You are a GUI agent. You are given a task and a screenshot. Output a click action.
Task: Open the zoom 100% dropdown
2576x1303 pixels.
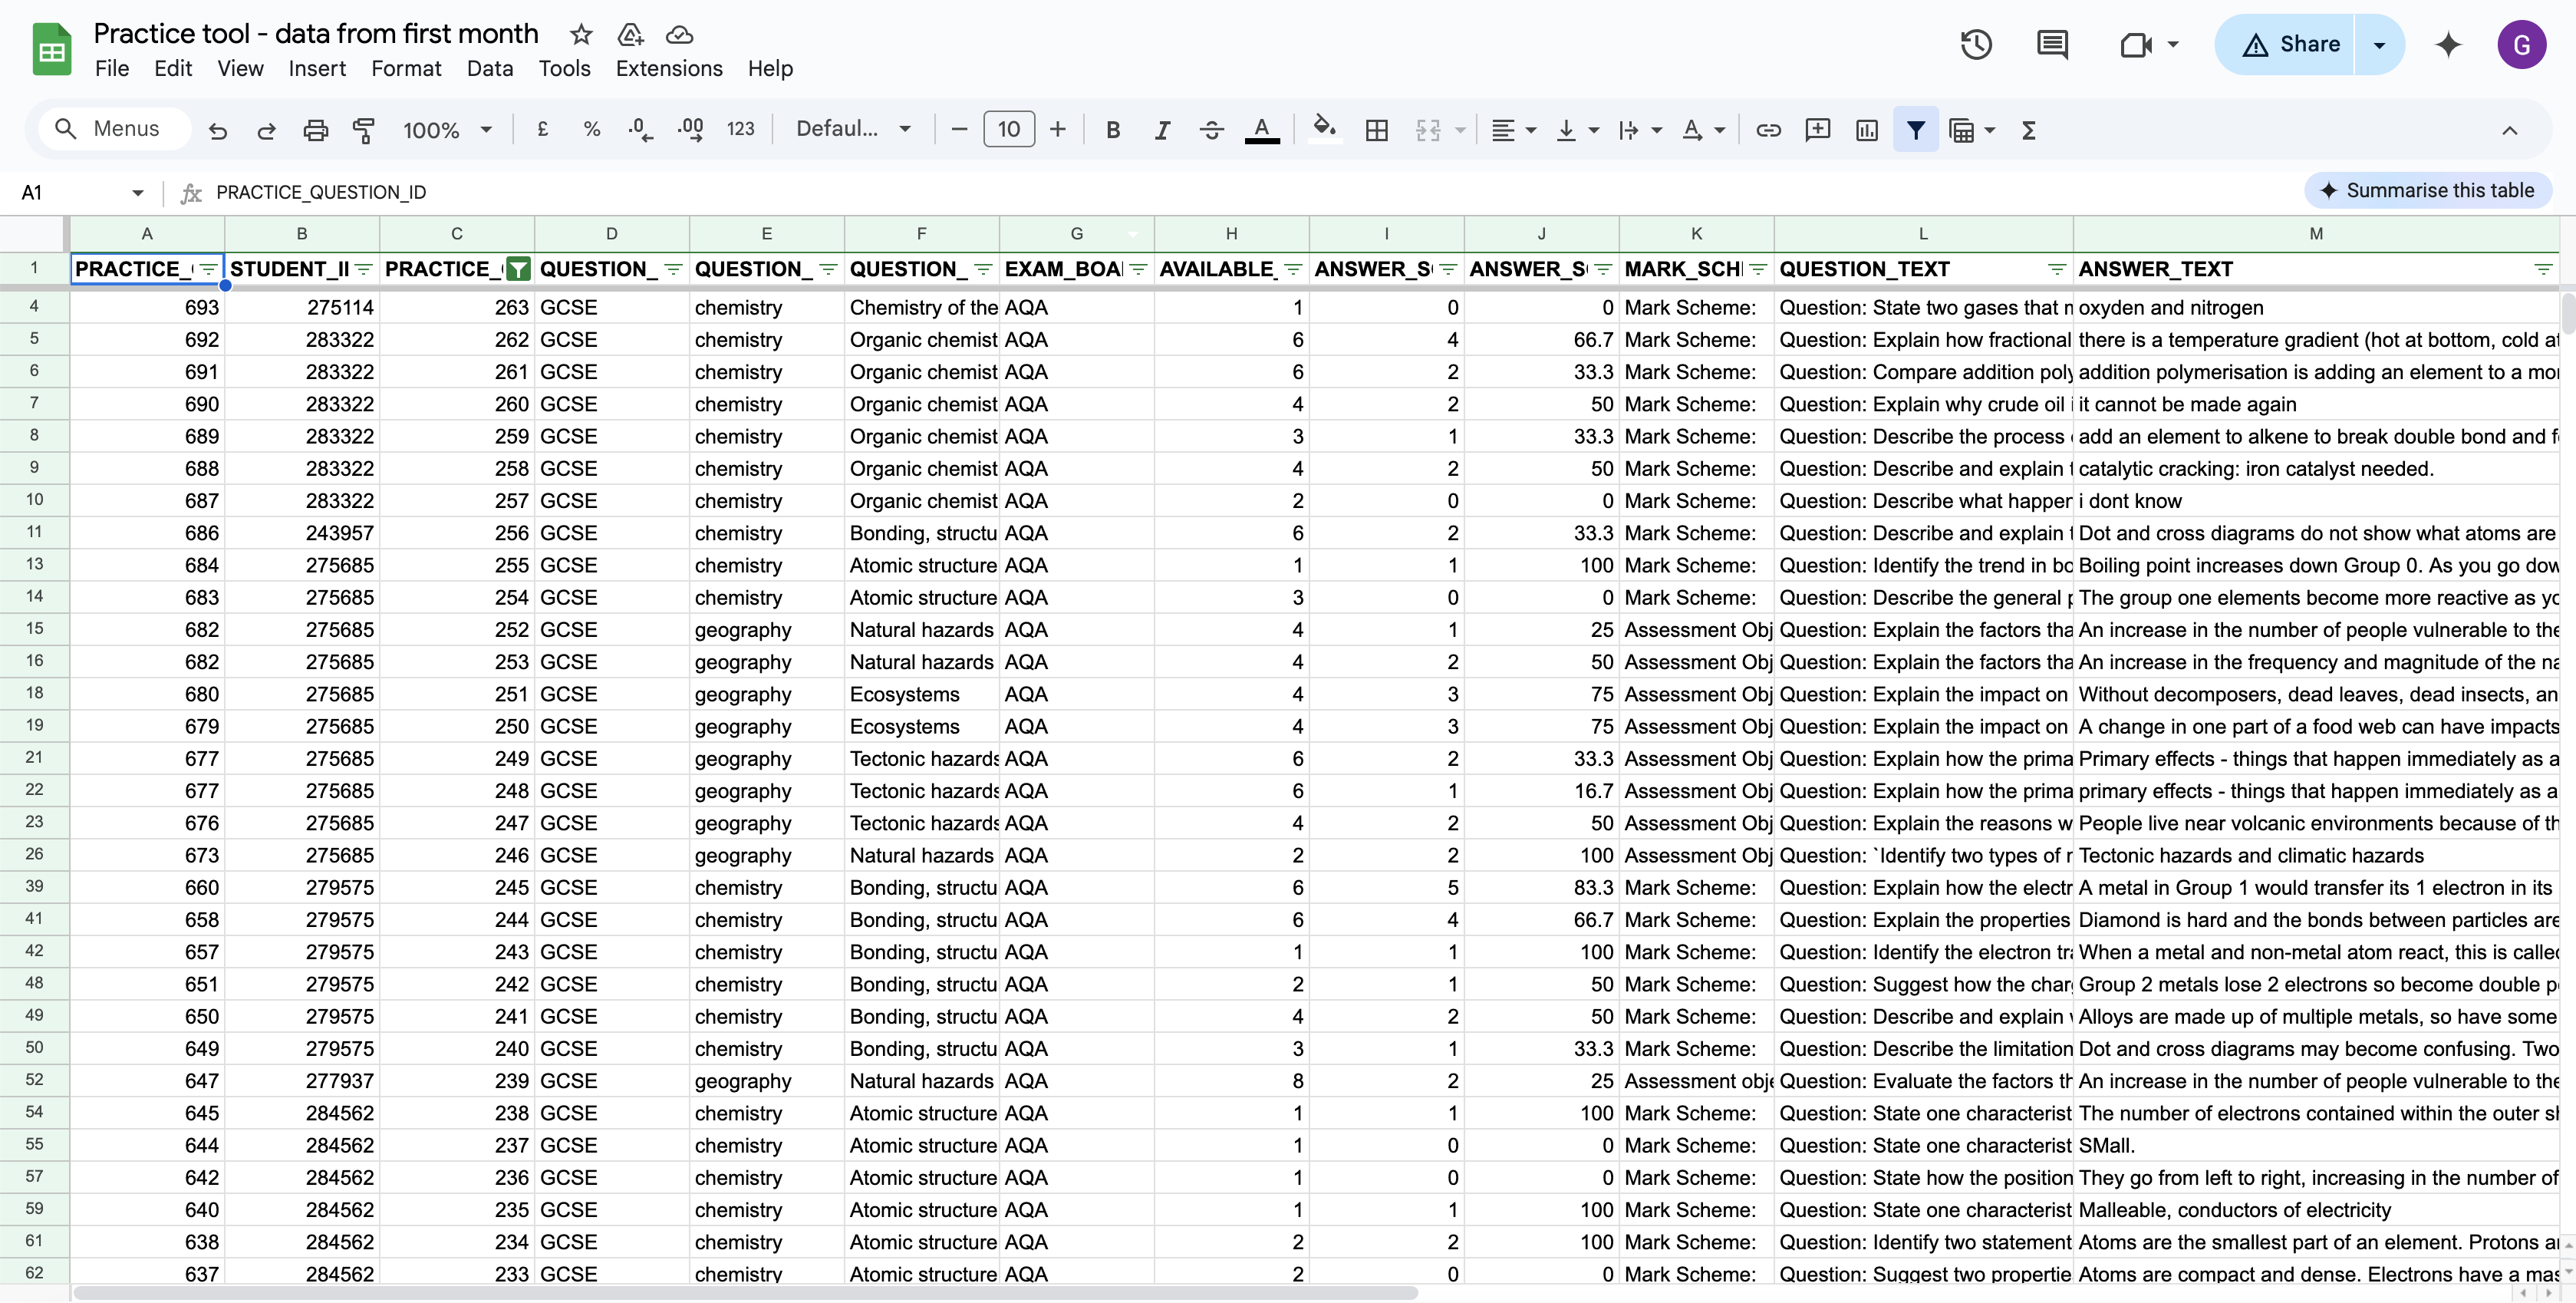click(446, 130)
